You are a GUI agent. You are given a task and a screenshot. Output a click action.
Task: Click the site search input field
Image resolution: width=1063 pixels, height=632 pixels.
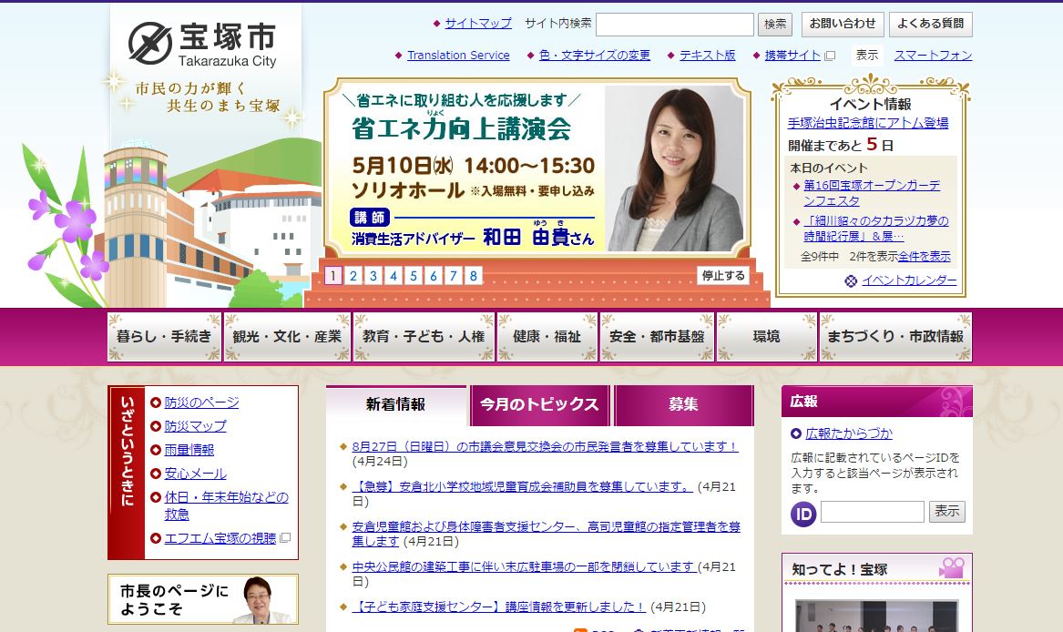pos(674,25)
